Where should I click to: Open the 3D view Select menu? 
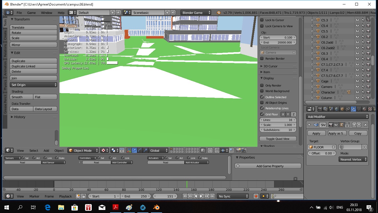[x=34, y=151]
